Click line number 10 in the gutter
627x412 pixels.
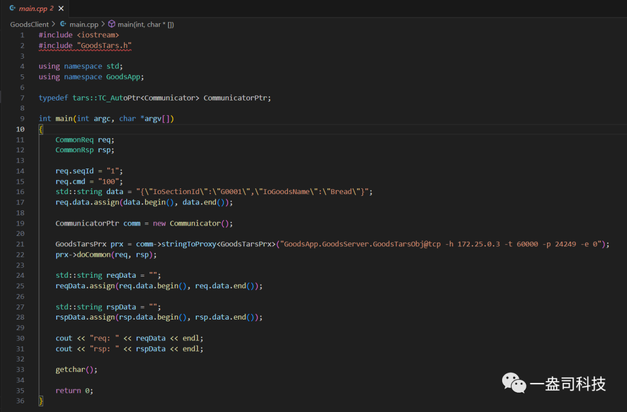(20, 130)
